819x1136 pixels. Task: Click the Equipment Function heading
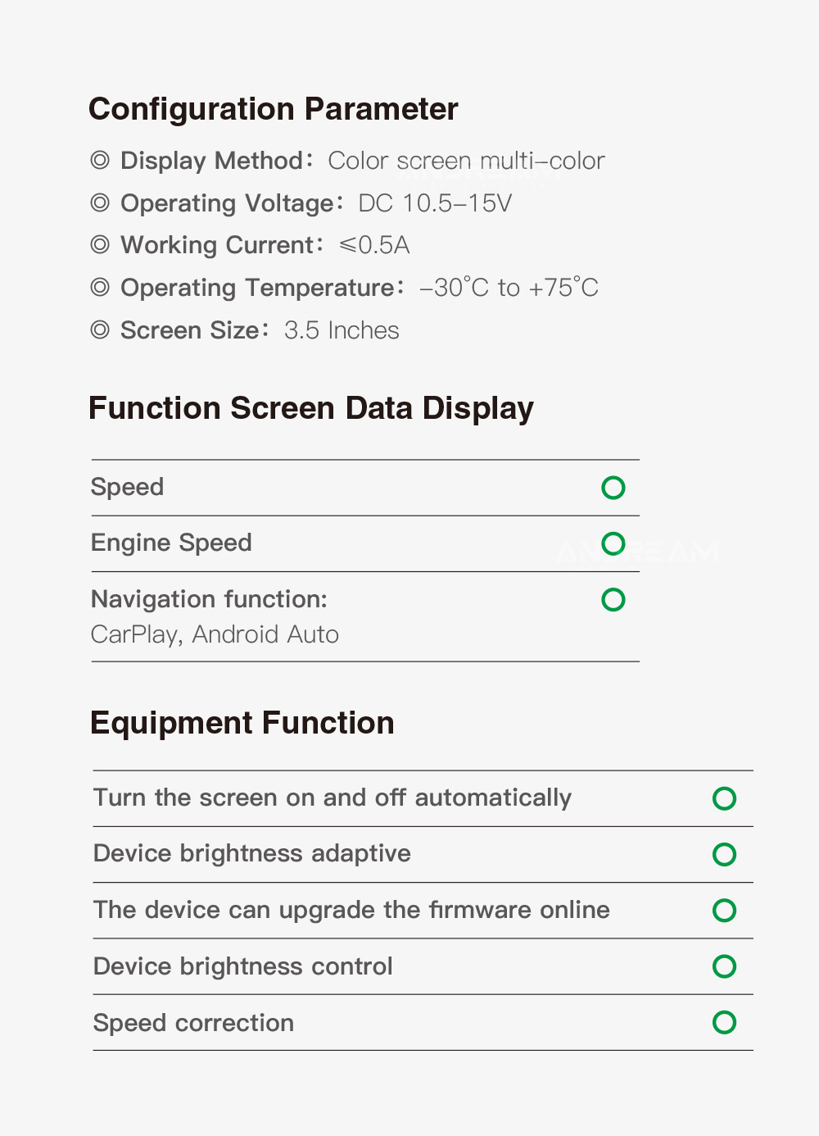(242, 723)
